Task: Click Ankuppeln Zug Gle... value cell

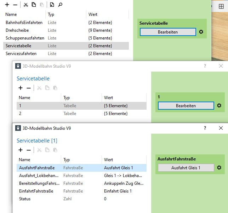Action: [124, 183]
